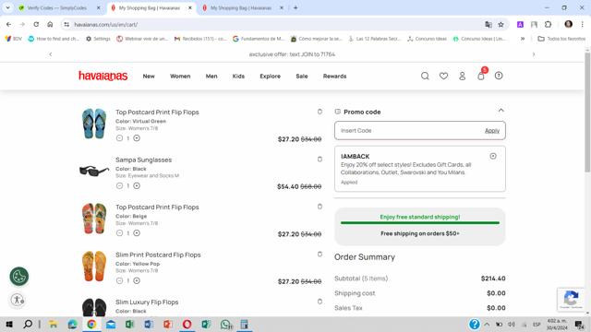Screen dimensions: 591x332
Task: View the Sampa Sunglasses thumbnail
Action: point(94,171)
